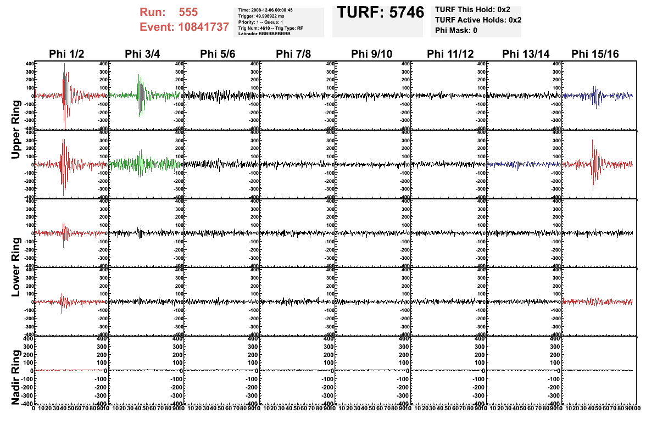Click the Phi 15/16 column header
The image size is (657, 424).
tap(595, 54)
